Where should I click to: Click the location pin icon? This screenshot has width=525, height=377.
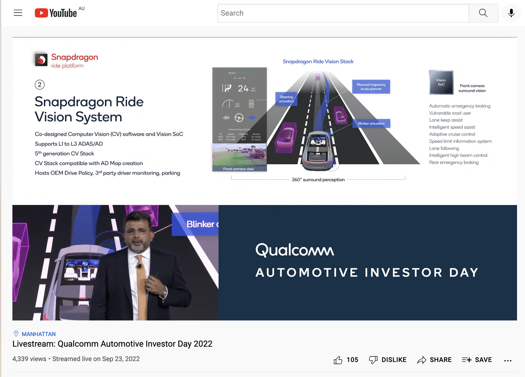16,334
